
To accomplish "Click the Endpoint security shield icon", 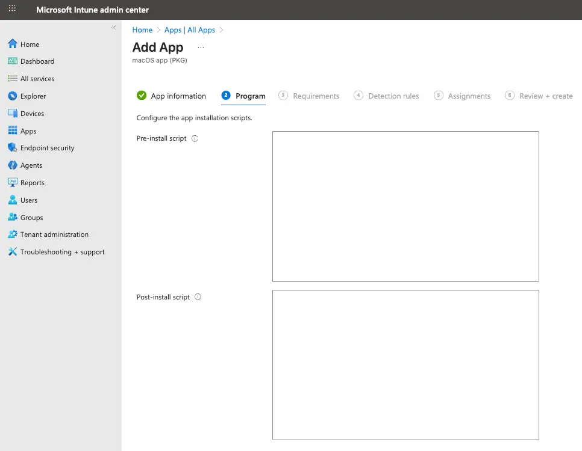I will click(13, 148).
